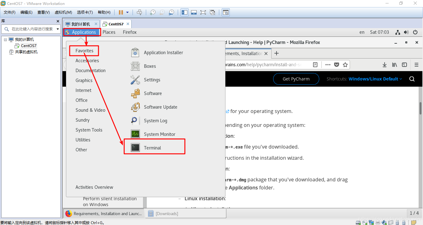This screenshot has width=423, height=225.
Task: Open Windows/Linux Default shortcuts dropdown
Action: click(x=375, y=79)
